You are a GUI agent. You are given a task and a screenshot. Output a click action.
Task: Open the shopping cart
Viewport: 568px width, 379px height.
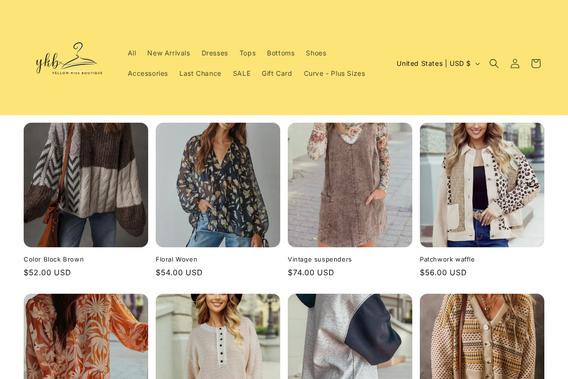tap(535, 63)
